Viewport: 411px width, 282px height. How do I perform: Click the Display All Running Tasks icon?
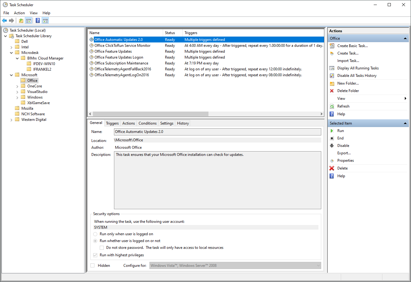tap(332, 68)
